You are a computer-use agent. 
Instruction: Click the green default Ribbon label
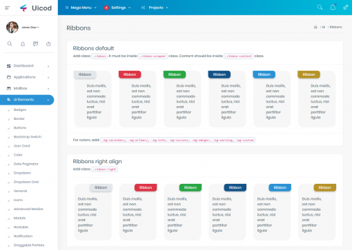[x=175, y=74]
